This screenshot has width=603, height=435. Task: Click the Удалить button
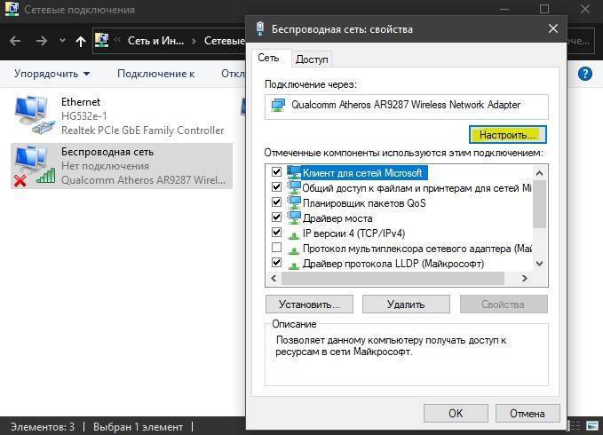[x=406, y=304]
